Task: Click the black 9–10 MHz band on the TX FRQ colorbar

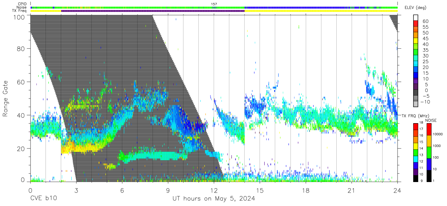Action: (x=416, y=178)
